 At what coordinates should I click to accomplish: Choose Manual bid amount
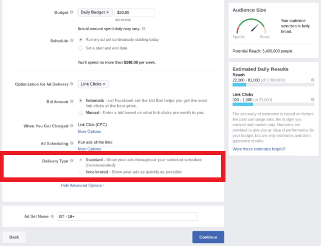pos(81,112)
